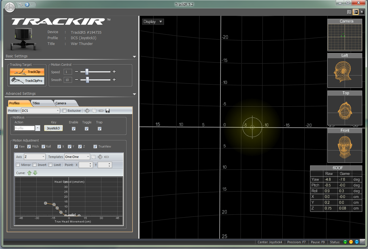Toggle the Exclusive profile checkbox

pos(65,111)
